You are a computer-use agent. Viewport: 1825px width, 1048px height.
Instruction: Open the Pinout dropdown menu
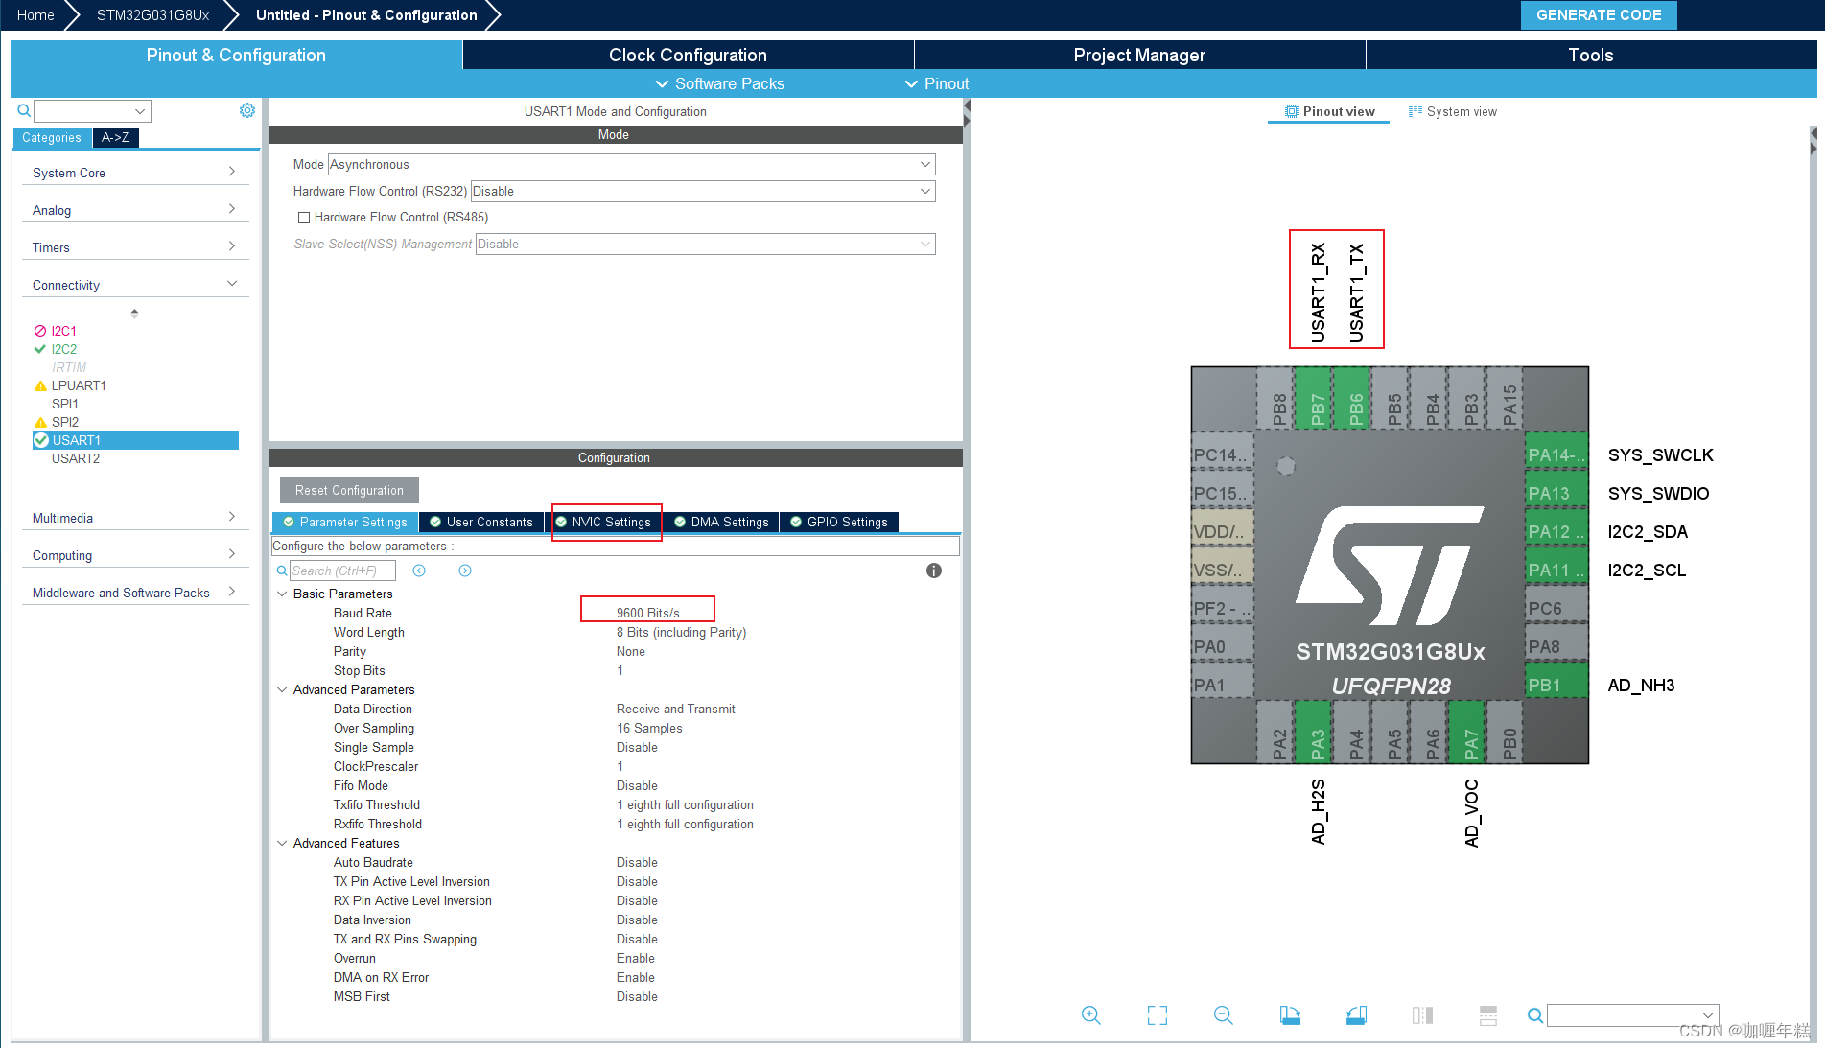pos(937,83)
